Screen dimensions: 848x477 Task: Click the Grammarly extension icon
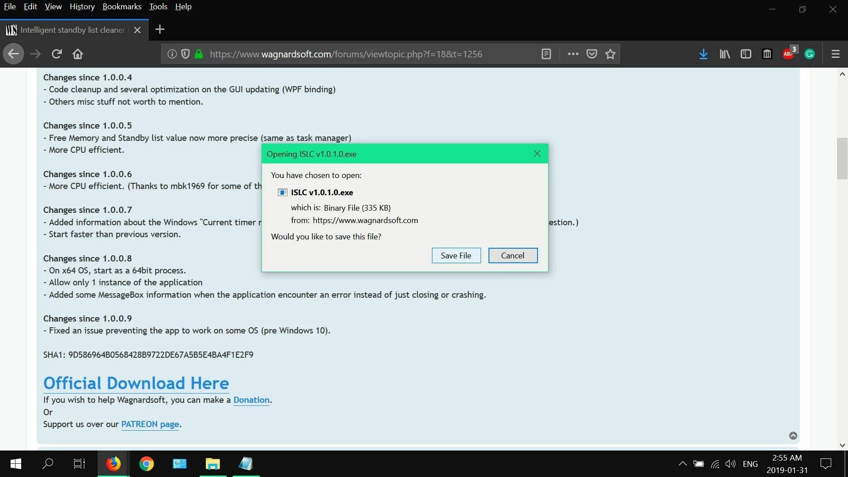tap(810, 54)
